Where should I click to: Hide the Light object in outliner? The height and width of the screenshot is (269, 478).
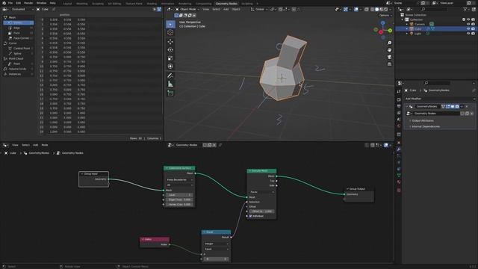coord(468,34)
